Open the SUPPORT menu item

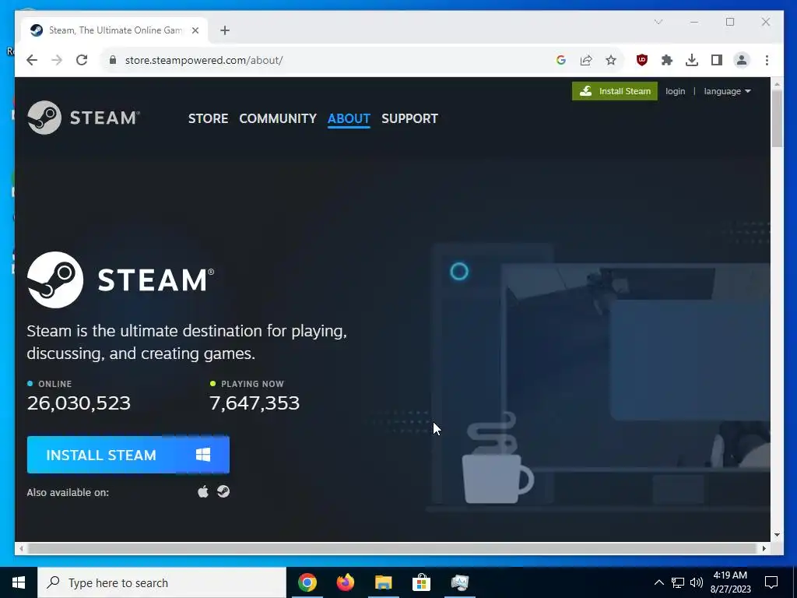coord(409,118)
